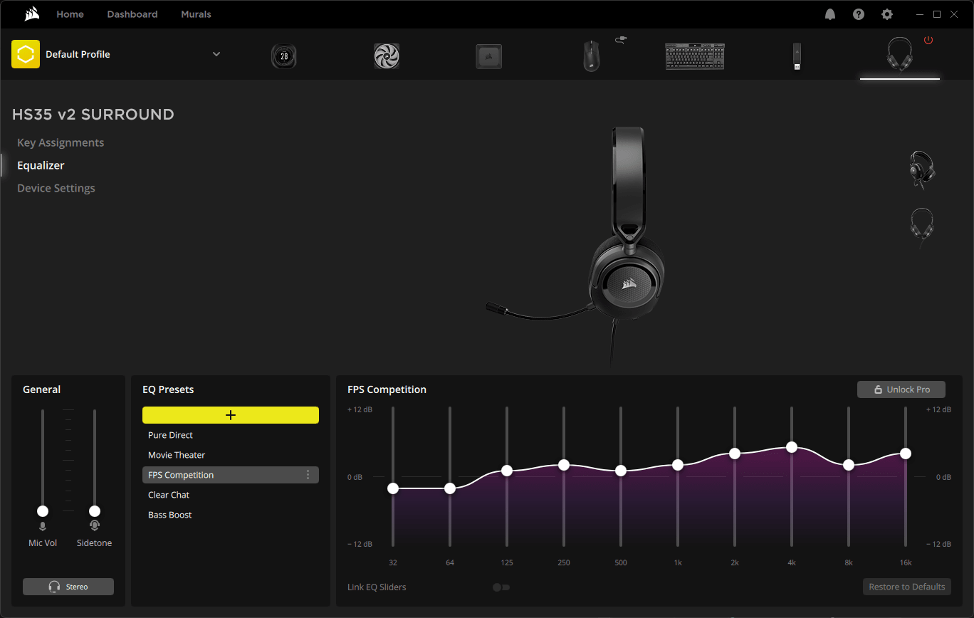Click the 1k EQ slider handle

pyautogui.click(x=678, y=465)
